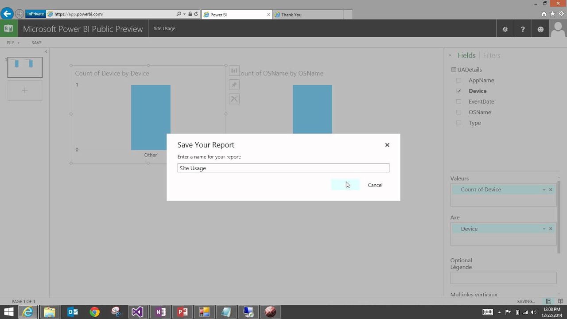567x319 pixels.
Task: Click Cancel in the save dialog
Action: click(x=375, y=185)
